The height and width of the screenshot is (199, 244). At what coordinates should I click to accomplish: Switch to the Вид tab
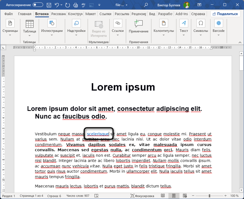152,14
